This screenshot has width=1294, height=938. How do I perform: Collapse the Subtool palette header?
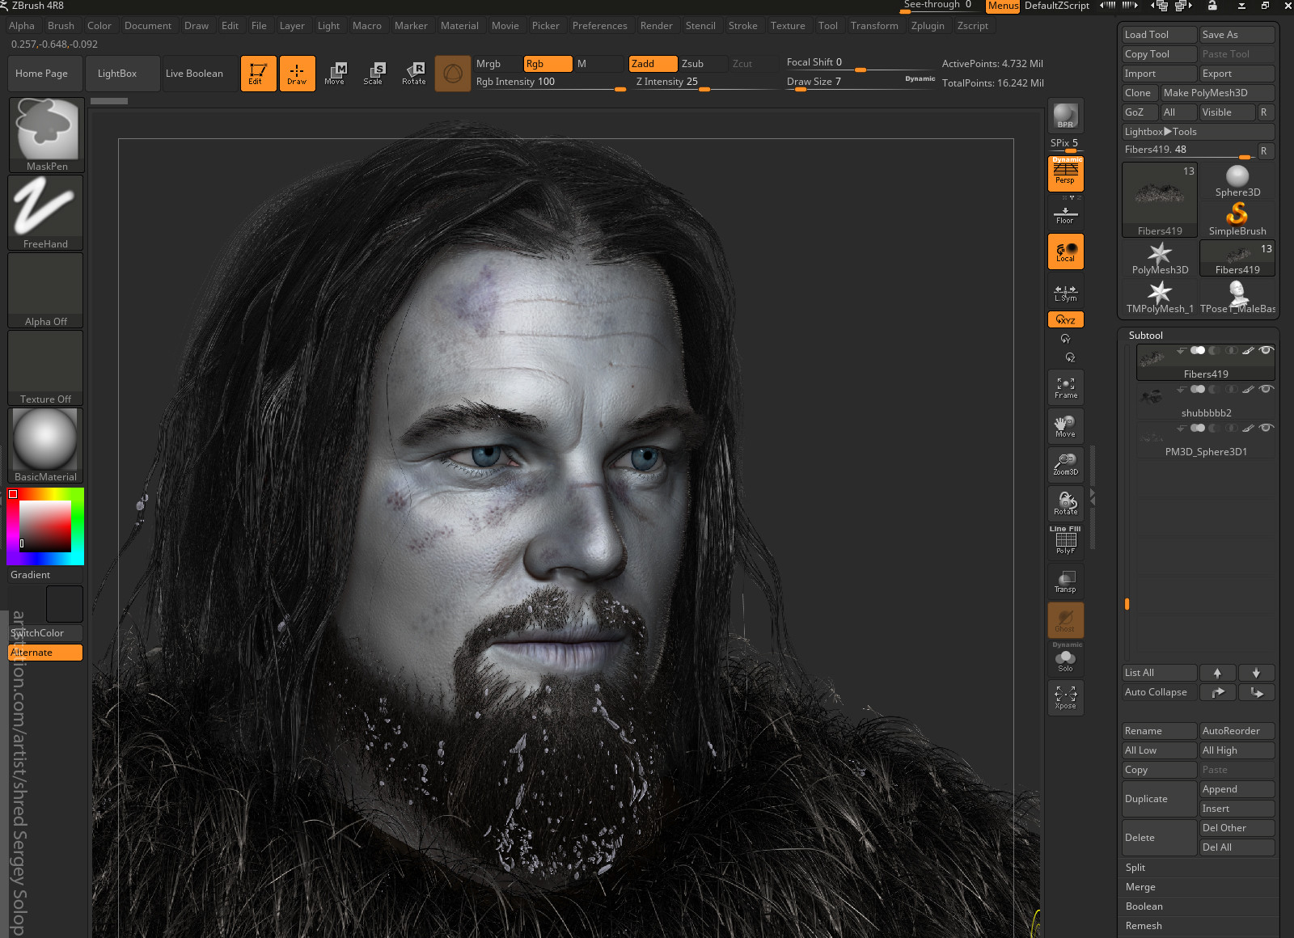point(1146,335)
